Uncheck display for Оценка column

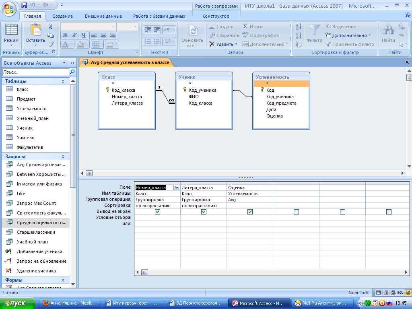[250, 212]
